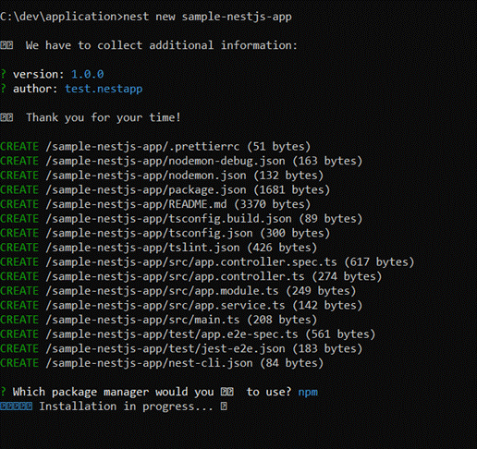
Task: Click the emoji placeholder before 'Thank you'
Action: pyautogui.click(x=6, y=117)
